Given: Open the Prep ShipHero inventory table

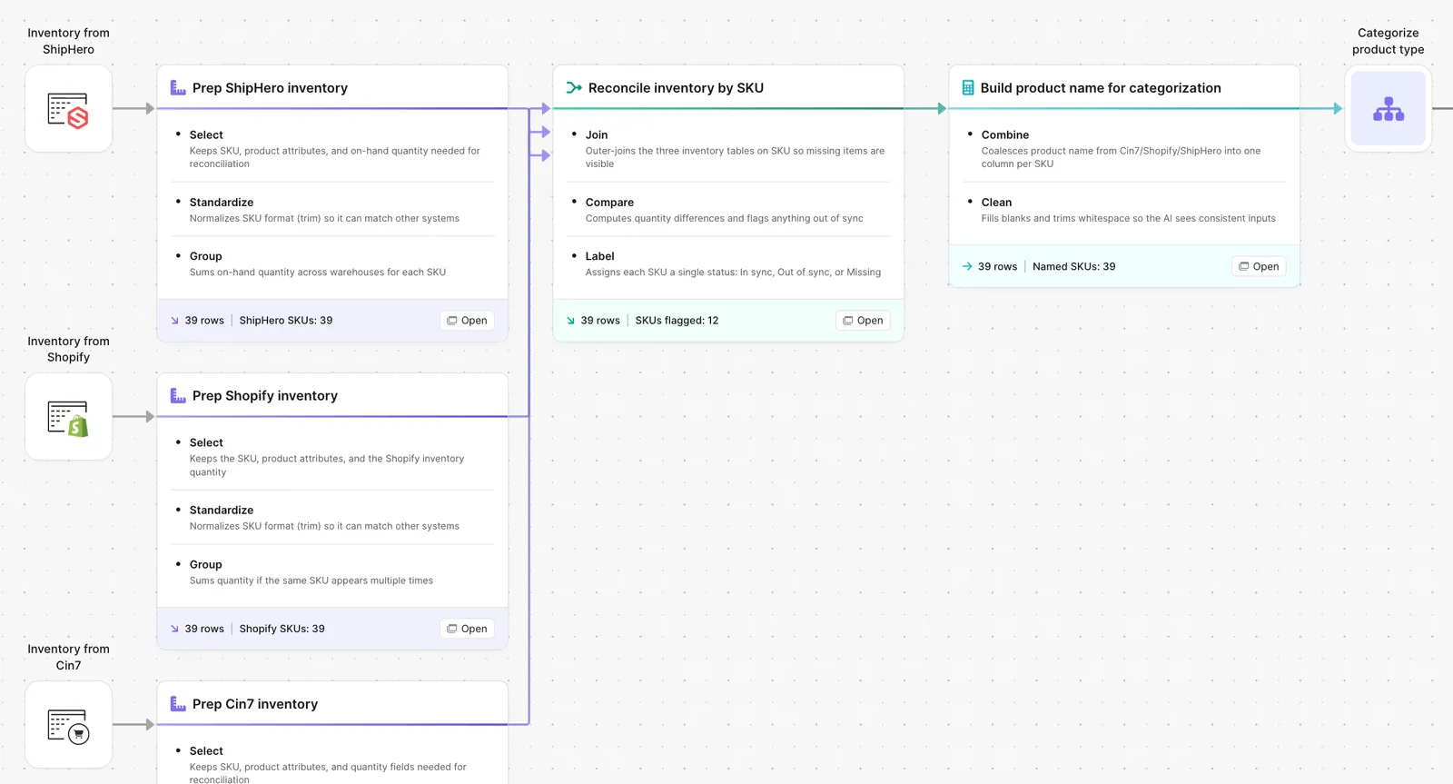Looking at the screenshot, I should click(x=467, y=321).
